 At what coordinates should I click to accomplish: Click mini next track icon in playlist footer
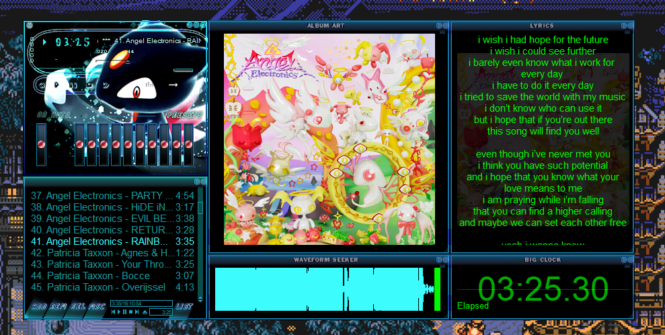pyautogui.click(x=136, y=311)
